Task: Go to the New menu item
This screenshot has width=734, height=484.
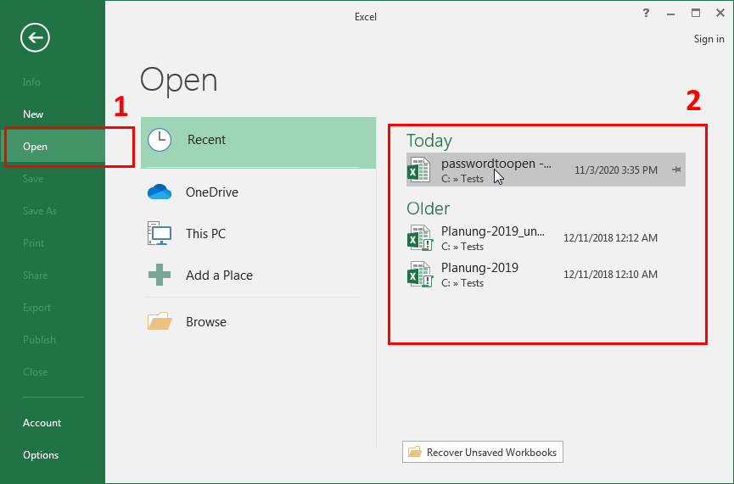Action: (33, 114)
